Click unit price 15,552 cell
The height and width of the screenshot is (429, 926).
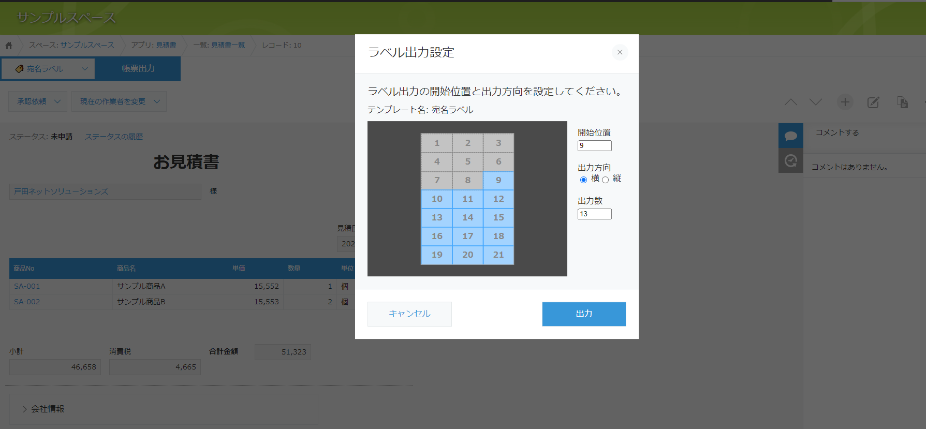point(256,286)
